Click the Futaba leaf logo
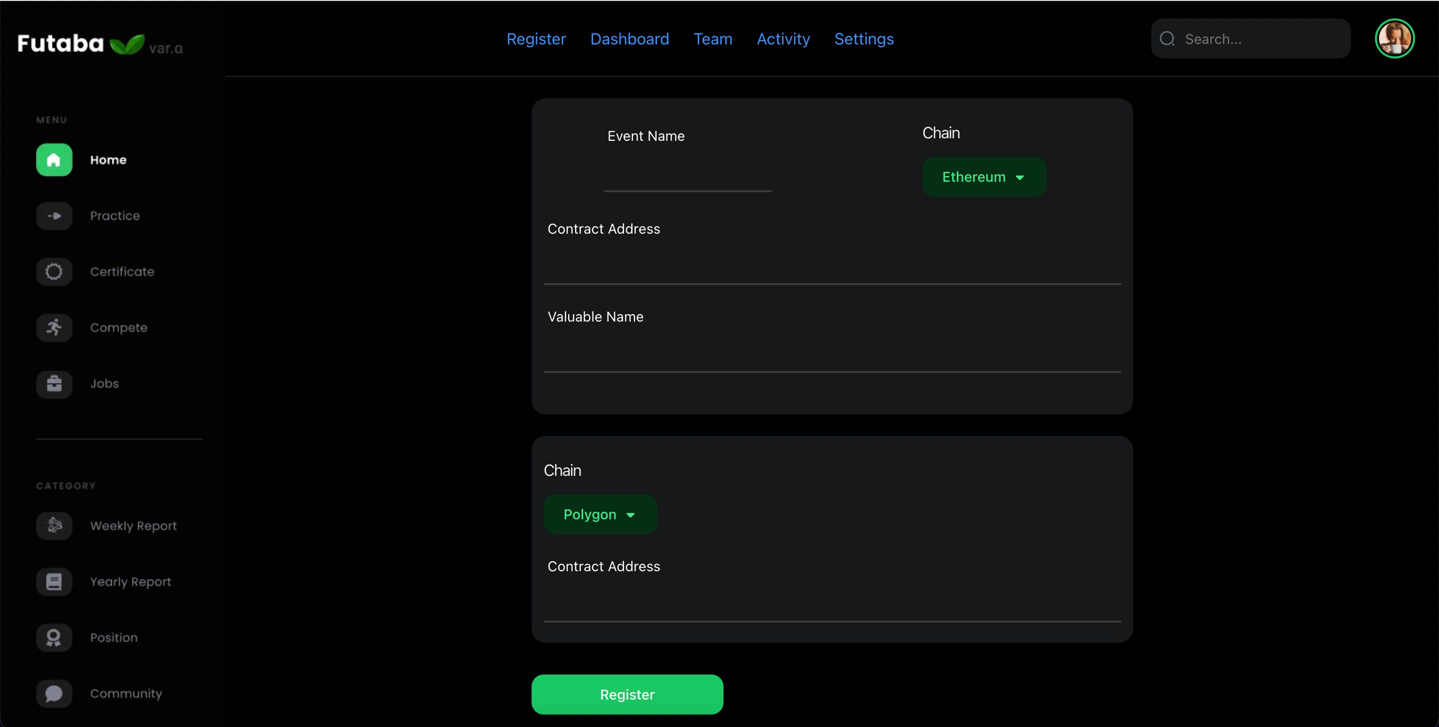 (x=127, y=44)
